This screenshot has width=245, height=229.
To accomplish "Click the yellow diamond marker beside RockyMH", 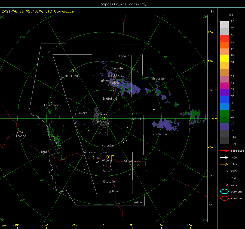I will point(73,71).
